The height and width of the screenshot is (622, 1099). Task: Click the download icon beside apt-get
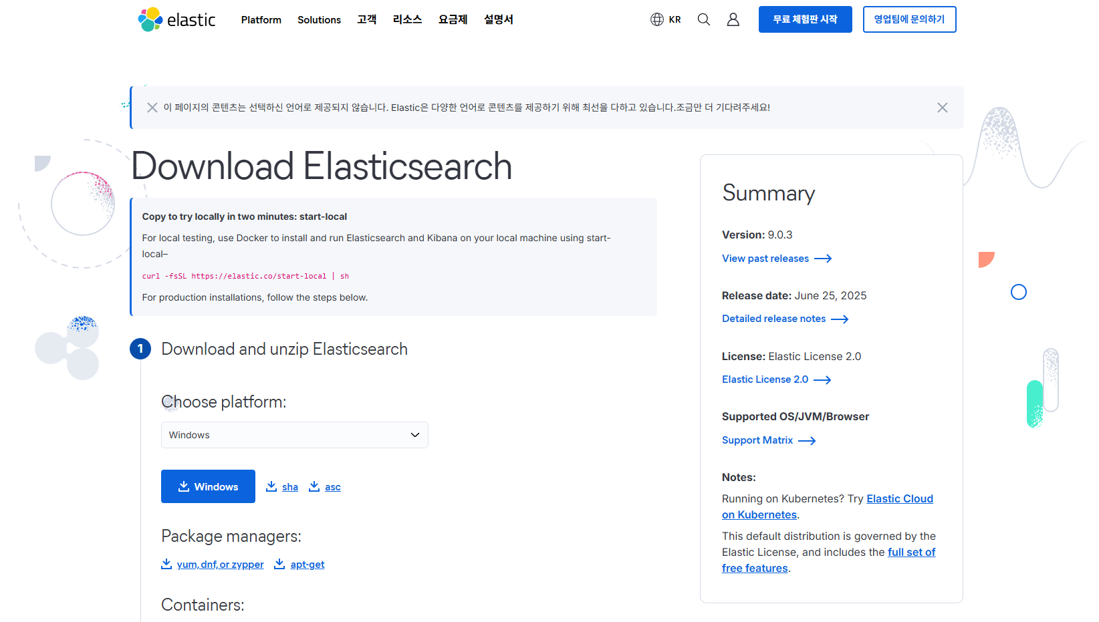279,564
